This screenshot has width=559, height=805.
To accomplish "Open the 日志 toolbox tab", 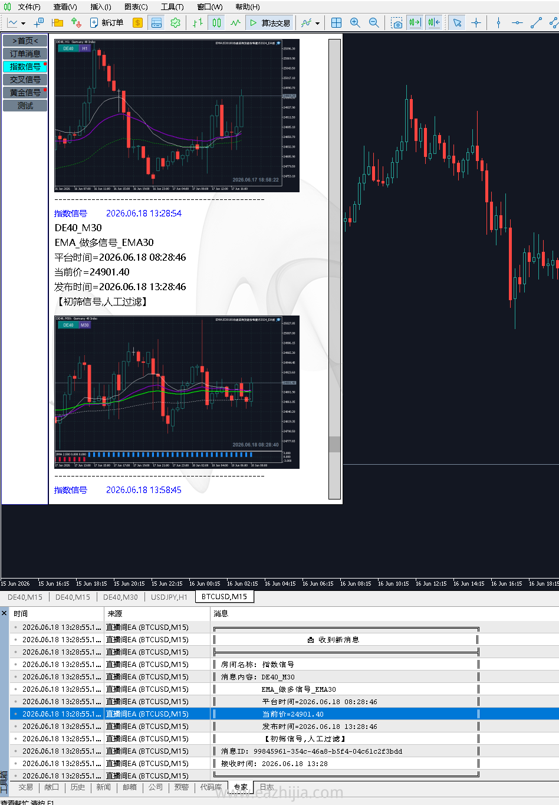I will (x=267, y=787).
